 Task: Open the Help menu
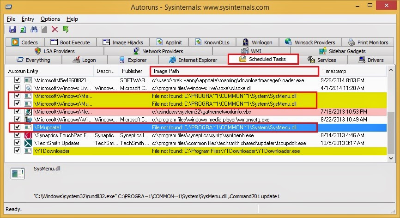point(72,19)
